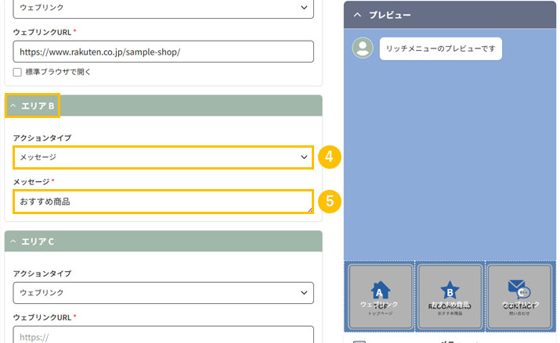Click the keyboard icon below the preview menu
Image resolution: width=560 pixels, height=343 pixels.
click(359, 341)
